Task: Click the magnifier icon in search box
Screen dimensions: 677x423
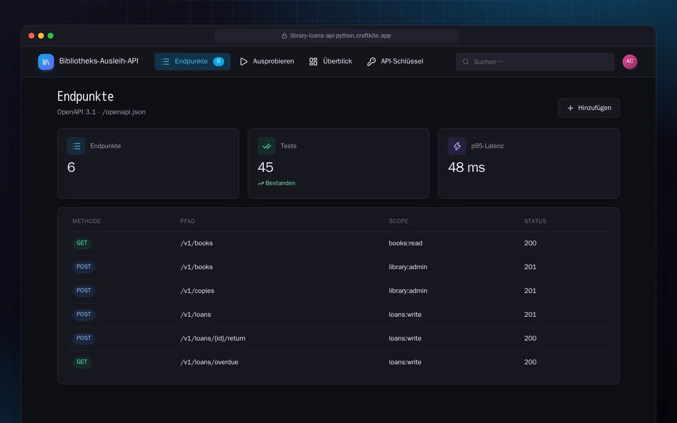Action: 466,62
